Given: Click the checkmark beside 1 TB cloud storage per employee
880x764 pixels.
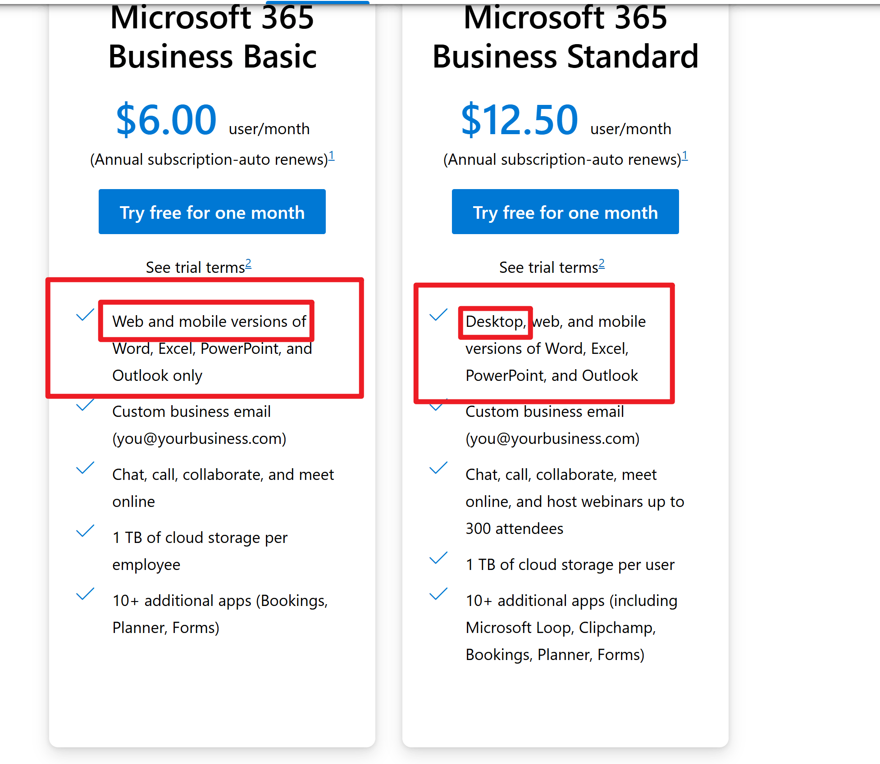Looking at the screenshot, I should [x=85, y=531].
